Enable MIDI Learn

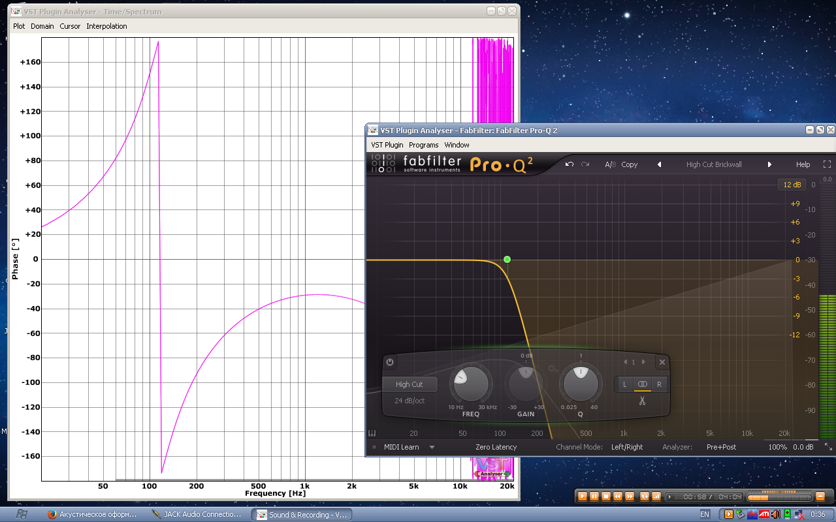[x=401, y=447]
